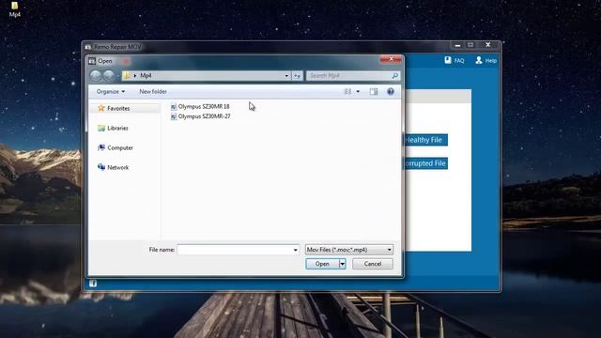Image resolution: width=601 pixels, height=338 pixels.
Task: Open the Organize menu
Action: [x=111, y=92]
